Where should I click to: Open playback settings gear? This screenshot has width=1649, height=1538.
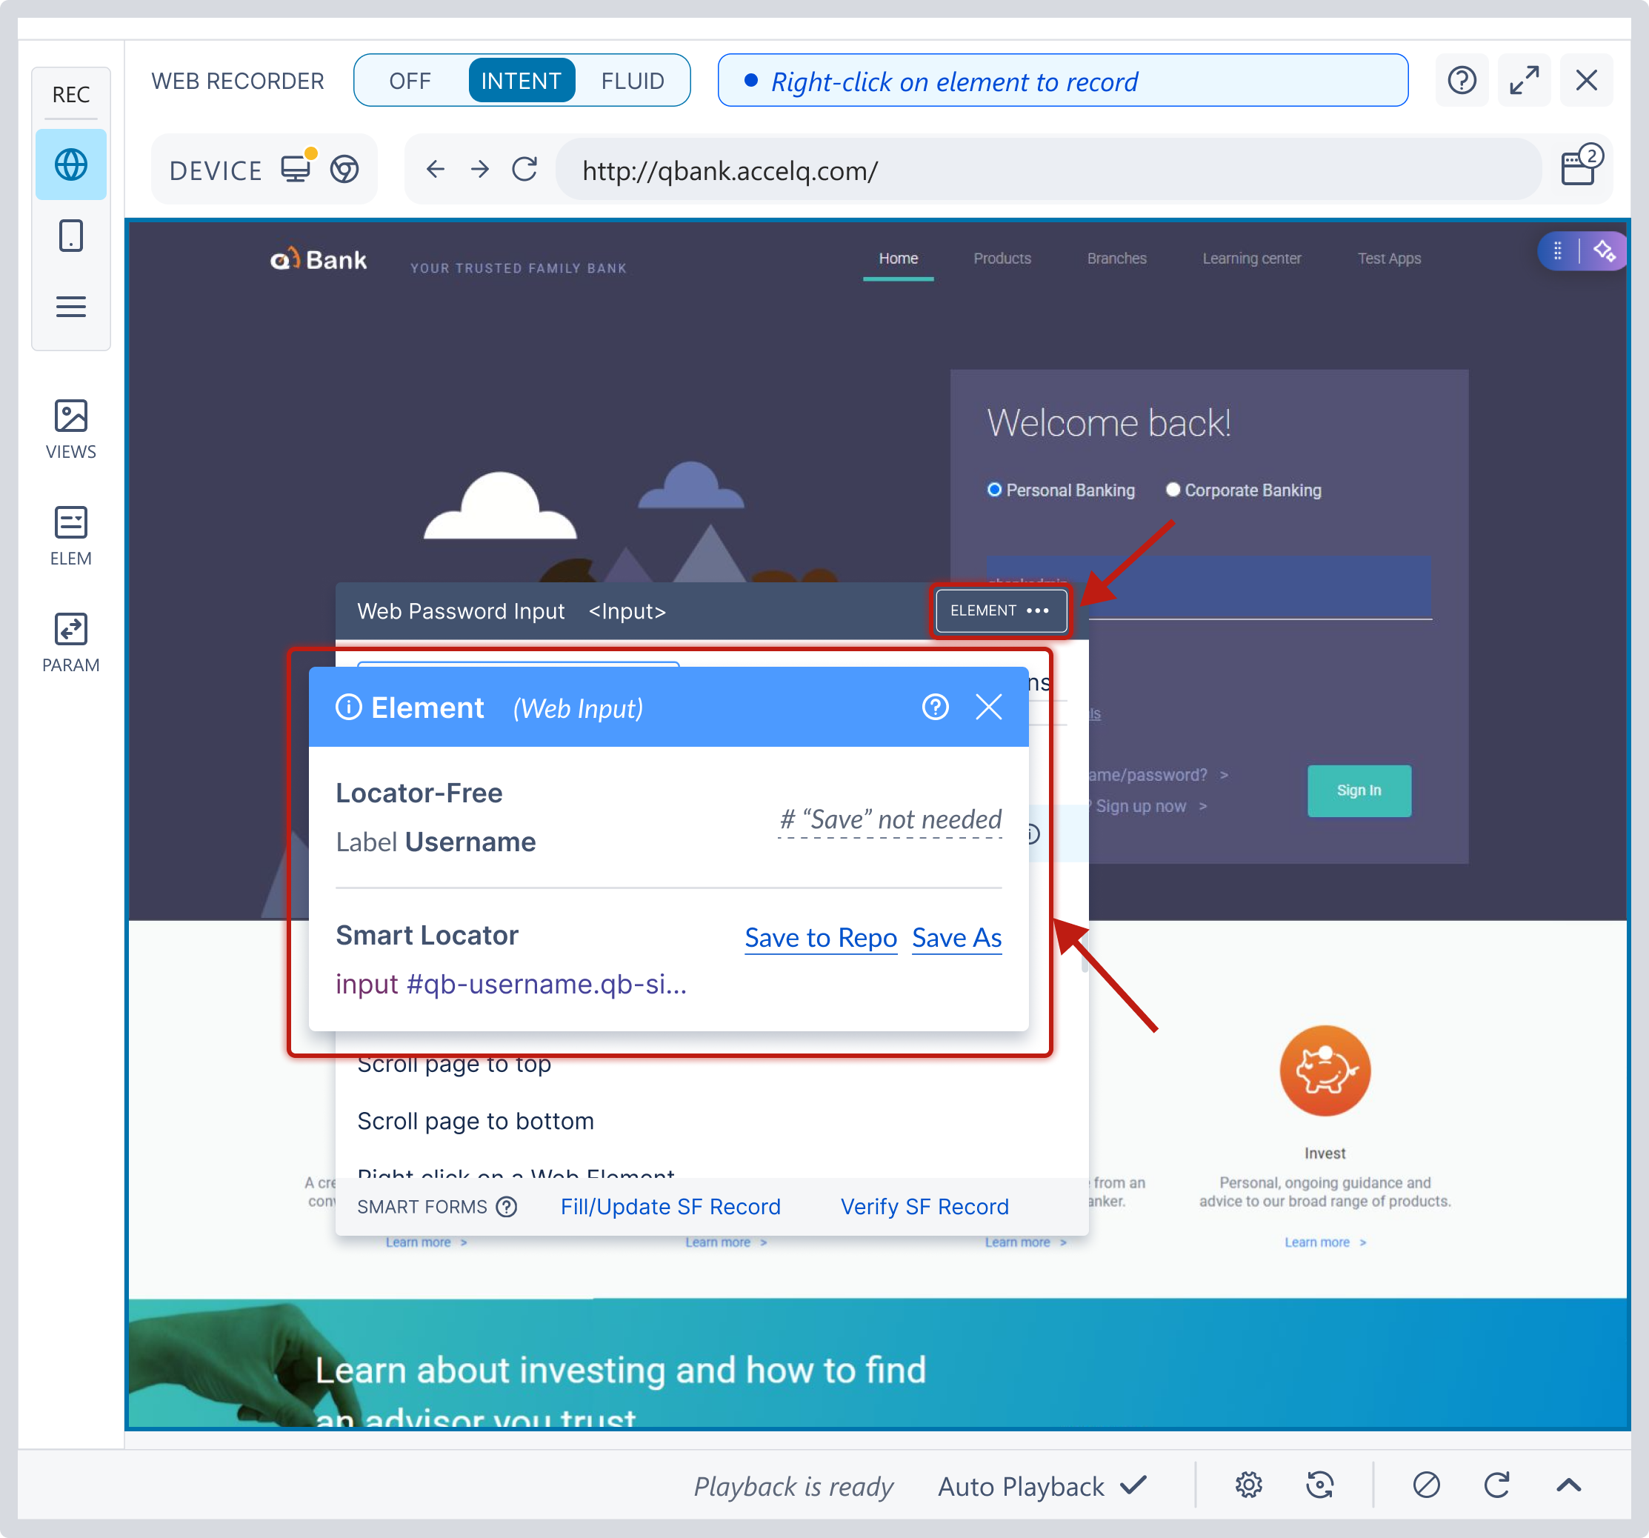pyautogui.click(x=1248, y=1485)
